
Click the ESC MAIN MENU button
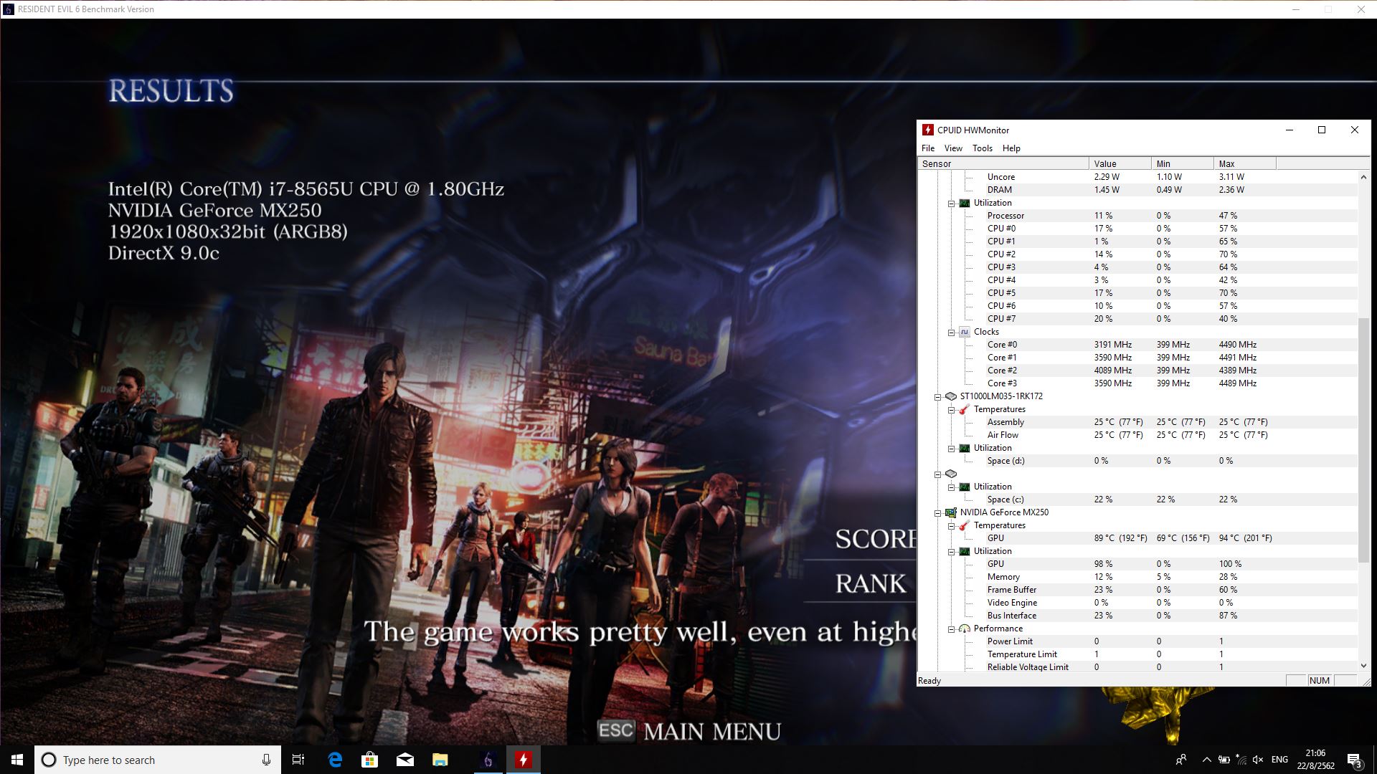pos(689,731)
